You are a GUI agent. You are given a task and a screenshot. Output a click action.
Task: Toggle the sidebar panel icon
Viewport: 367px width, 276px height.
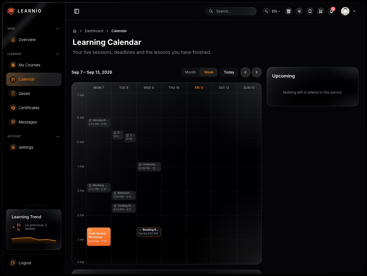(77, 11)
